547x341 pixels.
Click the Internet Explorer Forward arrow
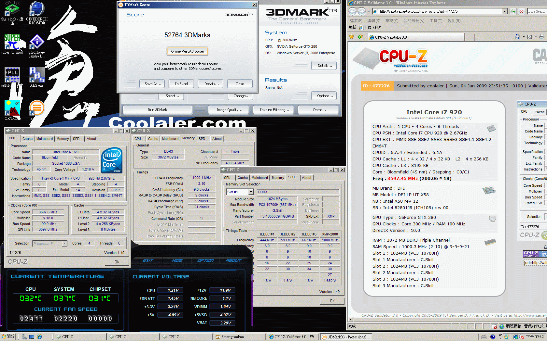[x=361, y=11]
